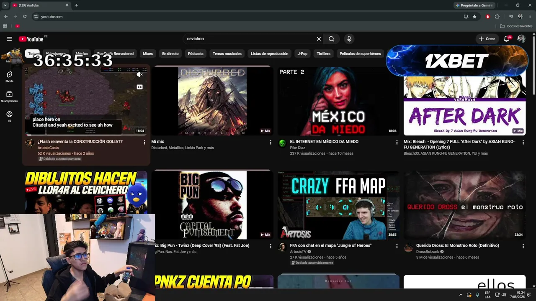The width and height of the screenshot is (536, 301).
Task: Run the search with the magnifier button
Action: coord(331,39)
